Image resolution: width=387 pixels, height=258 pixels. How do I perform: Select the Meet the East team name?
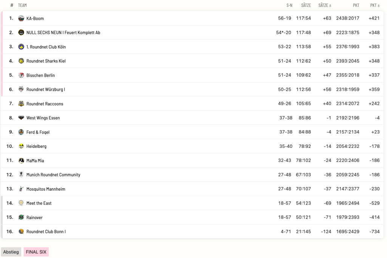tap(39, 203)
